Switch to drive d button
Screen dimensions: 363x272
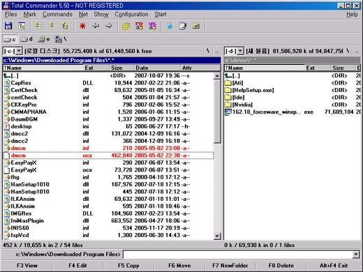27,40
